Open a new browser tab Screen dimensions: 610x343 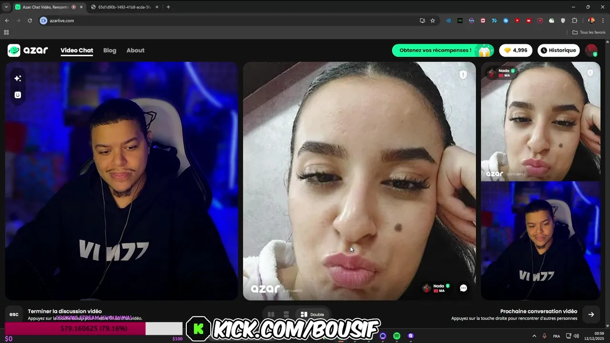[x=168, y=7]
